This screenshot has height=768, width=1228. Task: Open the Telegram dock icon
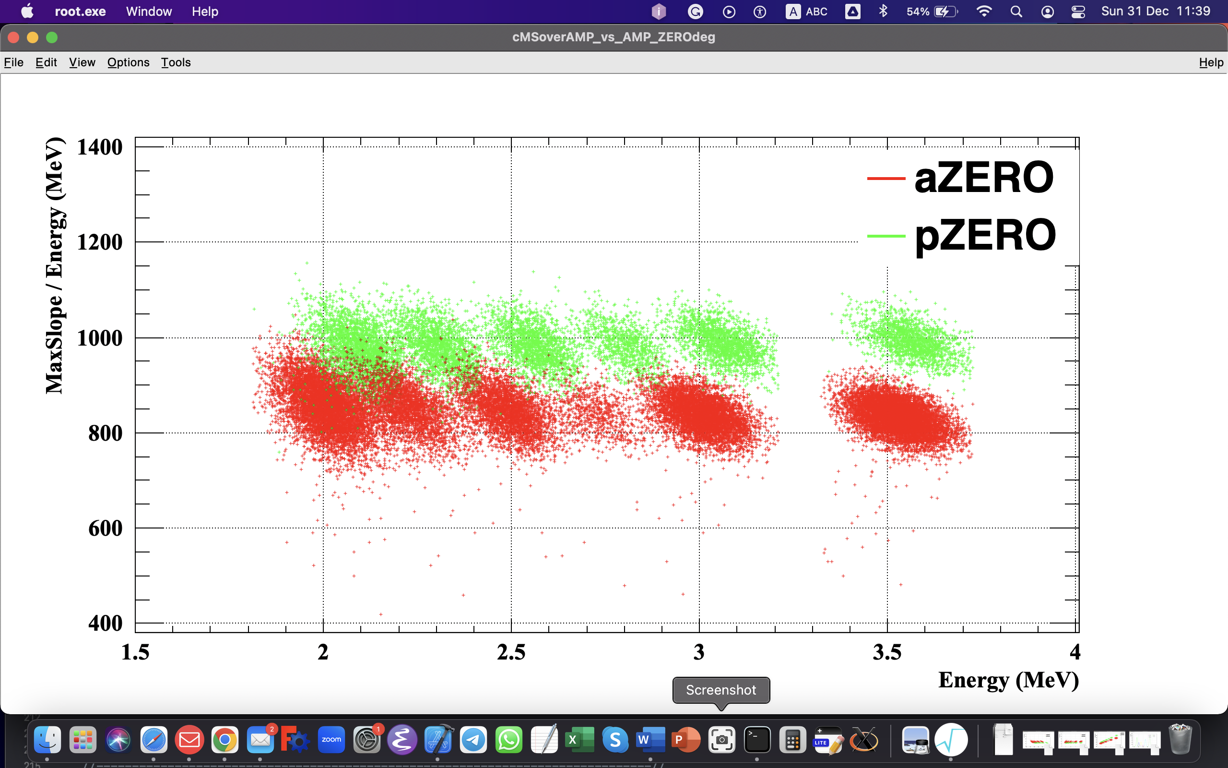473,740
